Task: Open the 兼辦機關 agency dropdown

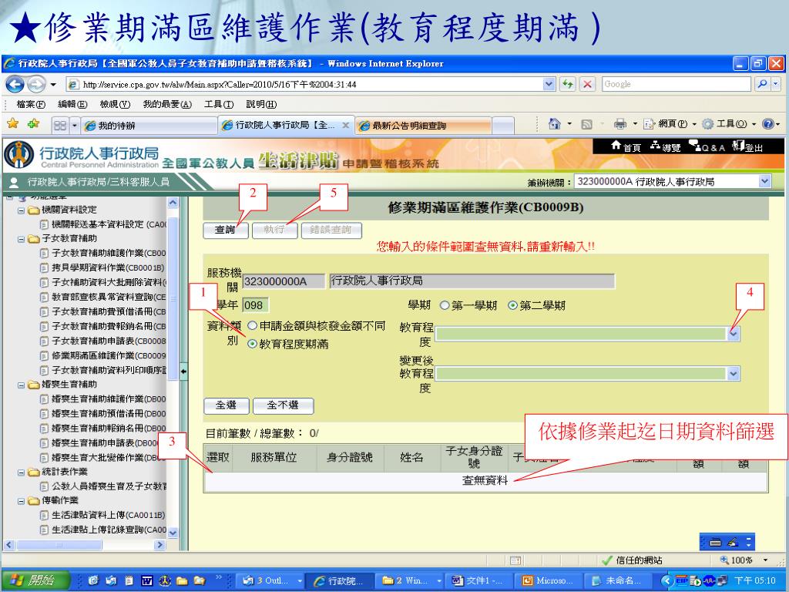Action: pos(765,181)
